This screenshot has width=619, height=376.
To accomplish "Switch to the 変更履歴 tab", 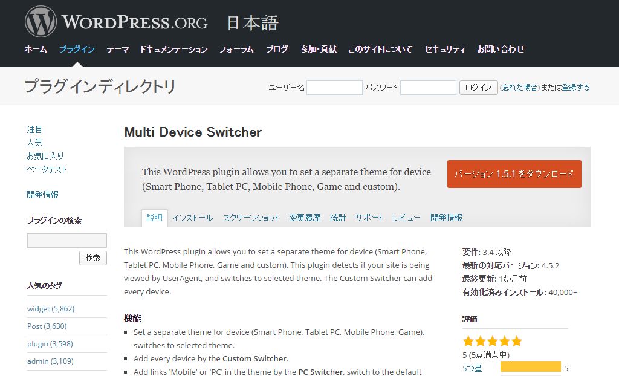I will pyautogui.click(x=305, y=218).
